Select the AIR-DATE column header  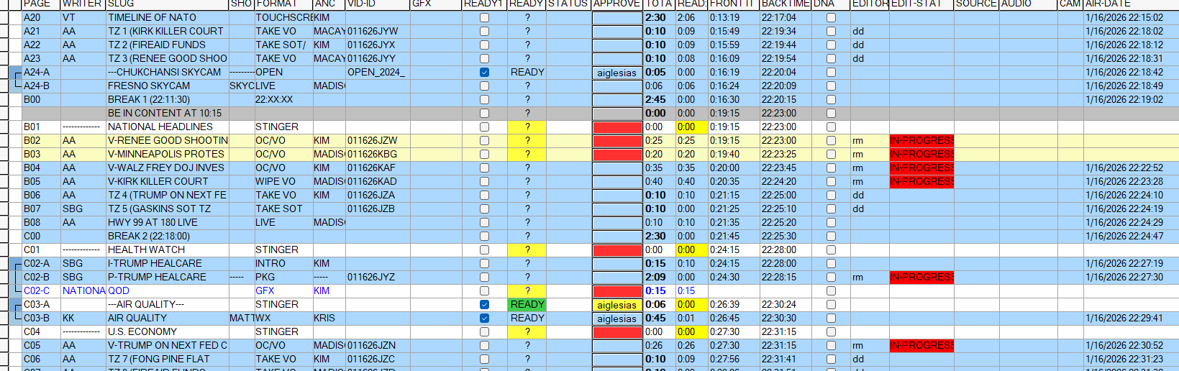click(x=1108, y=4)
